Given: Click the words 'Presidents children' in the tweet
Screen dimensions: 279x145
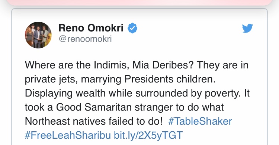Looking at the screenshot, I should 170,79.
